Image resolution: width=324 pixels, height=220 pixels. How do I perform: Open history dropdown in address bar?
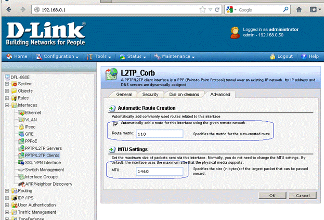click(x=210, y=9)
